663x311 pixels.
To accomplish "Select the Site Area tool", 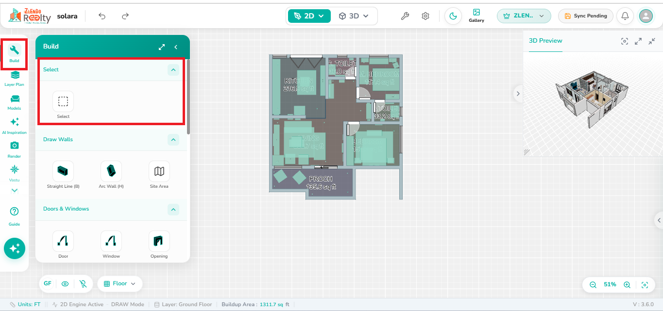I will point(159,171).
